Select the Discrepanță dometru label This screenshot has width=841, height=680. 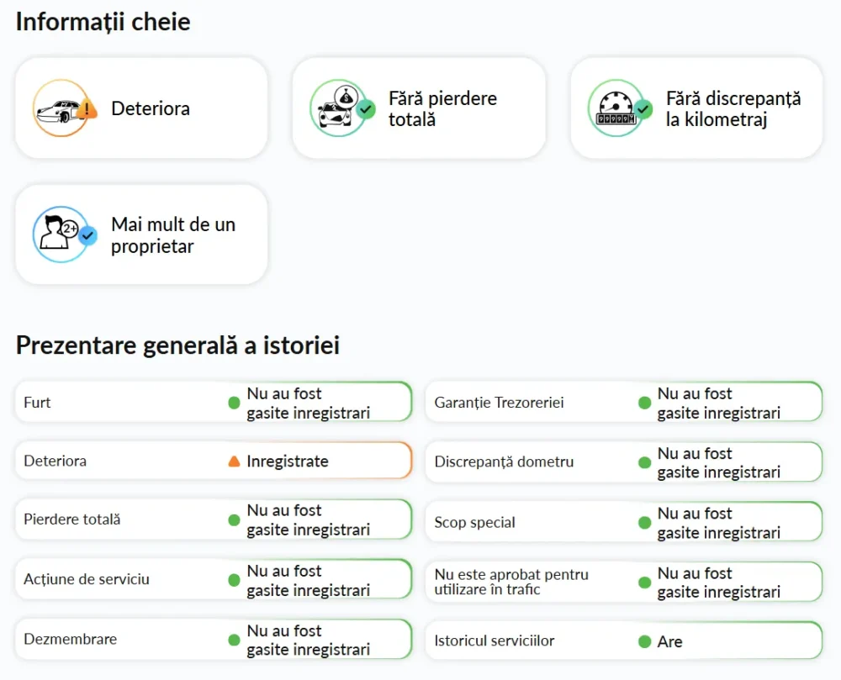point(504,462)
